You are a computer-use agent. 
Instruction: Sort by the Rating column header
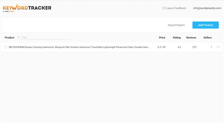(177, 38)
